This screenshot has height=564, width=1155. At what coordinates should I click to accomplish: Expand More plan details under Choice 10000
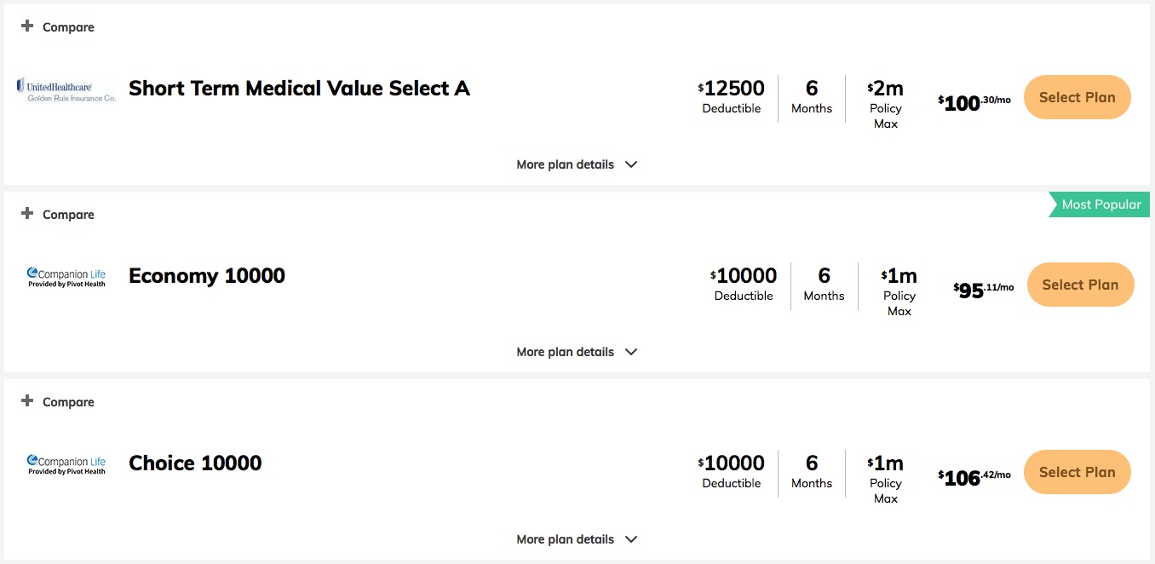tap(577, 539)
